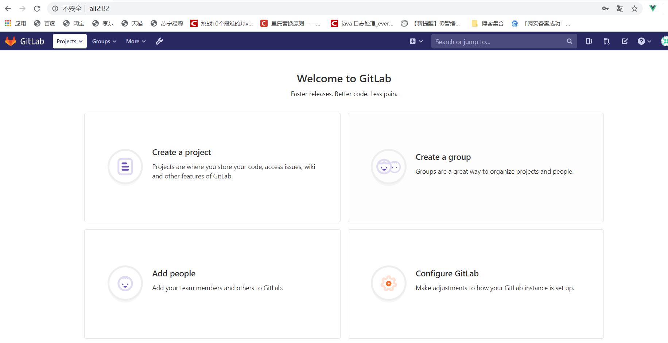Click the saved passwords key icon
Screen dimensions: 668x343
click(x=605, y=8)
